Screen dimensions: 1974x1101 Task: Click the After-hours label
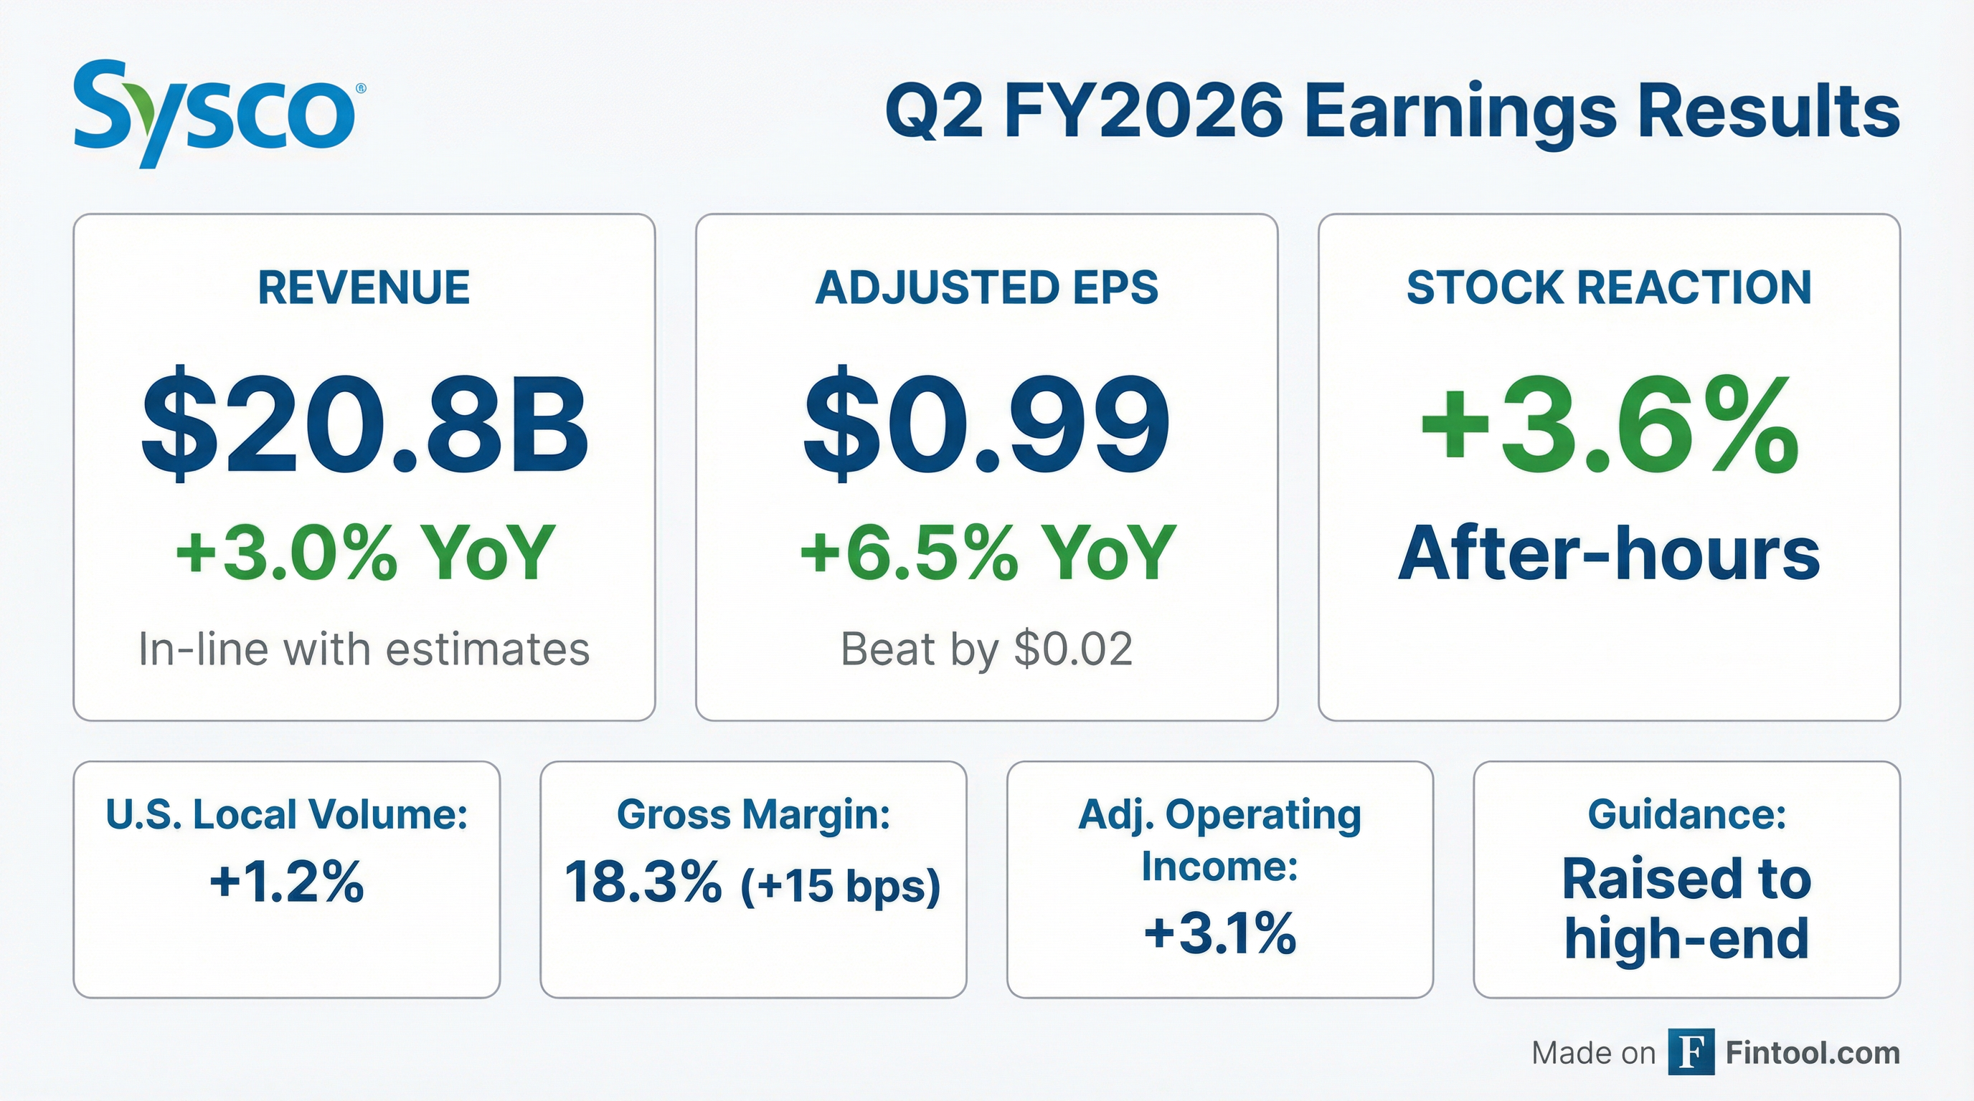[x=1608, y=553]
